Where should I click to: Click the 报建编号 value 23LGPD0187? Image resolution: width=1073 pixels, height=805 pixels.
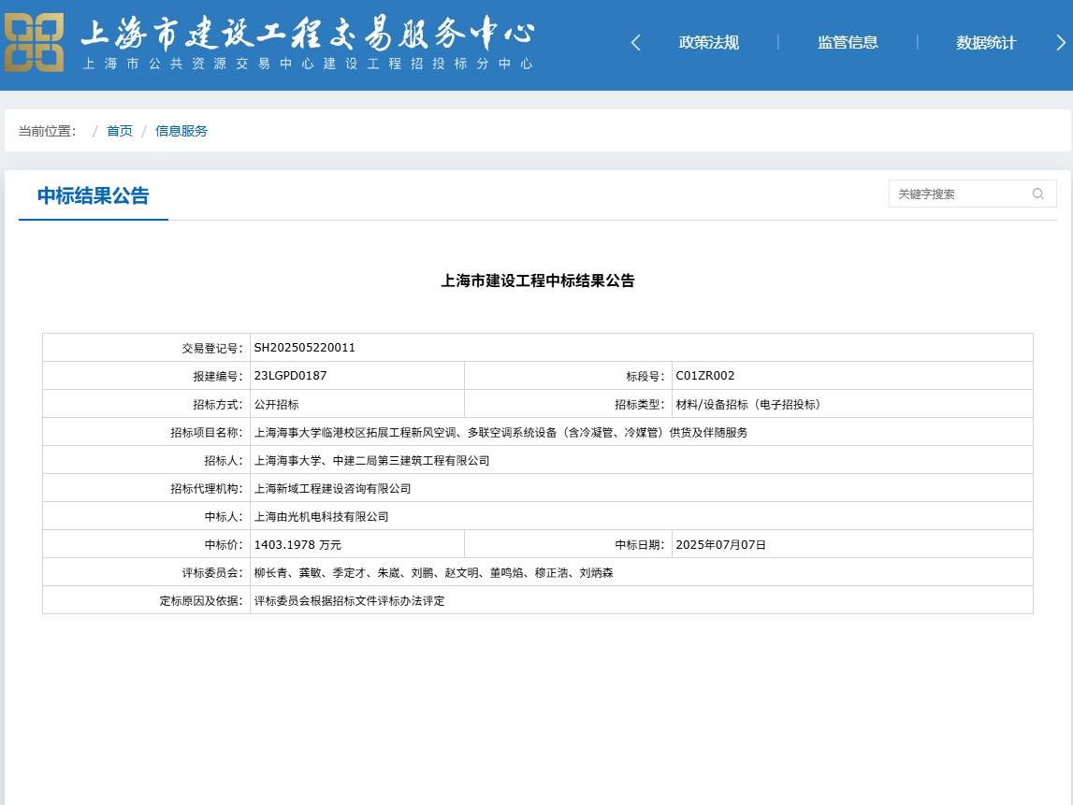point(290,376)
